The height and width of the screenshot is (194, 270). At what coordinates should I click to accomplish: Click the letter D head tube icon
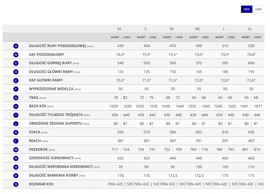click(16, 72)
